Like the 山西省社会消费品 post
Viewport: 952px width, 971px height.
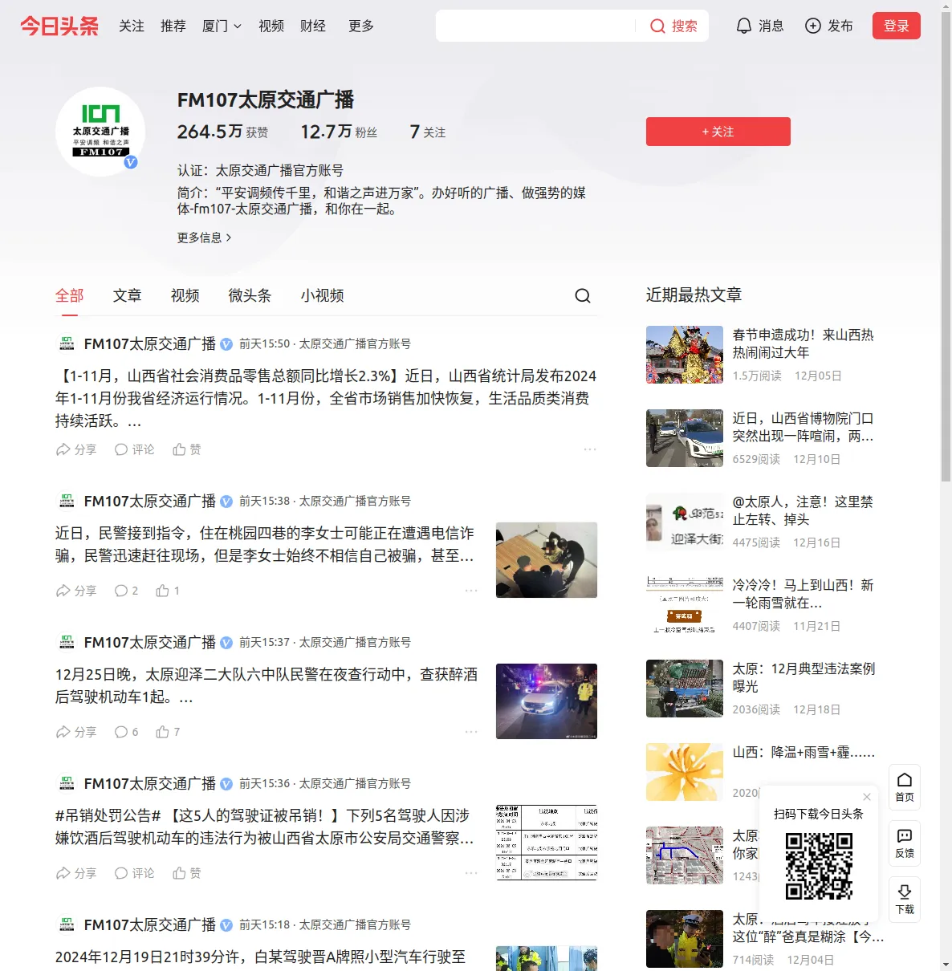(187, 449)
